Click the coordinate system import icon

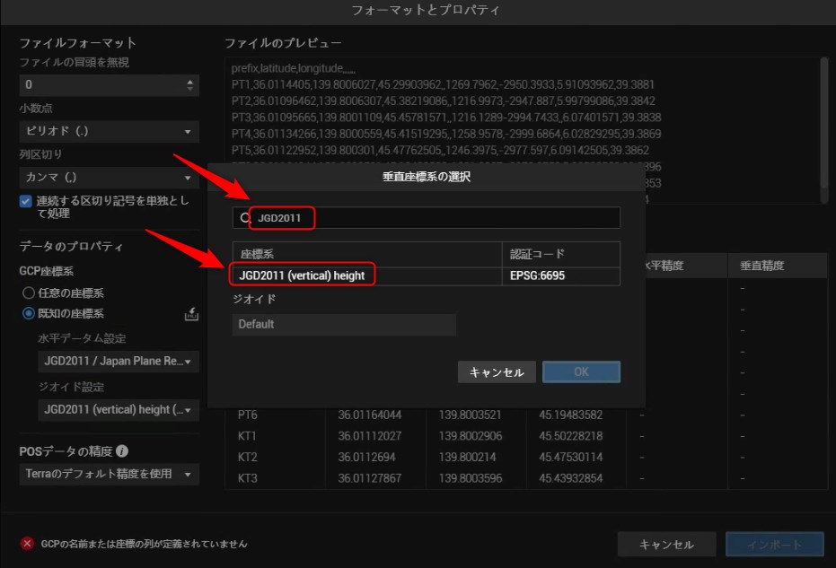[190, 314]
